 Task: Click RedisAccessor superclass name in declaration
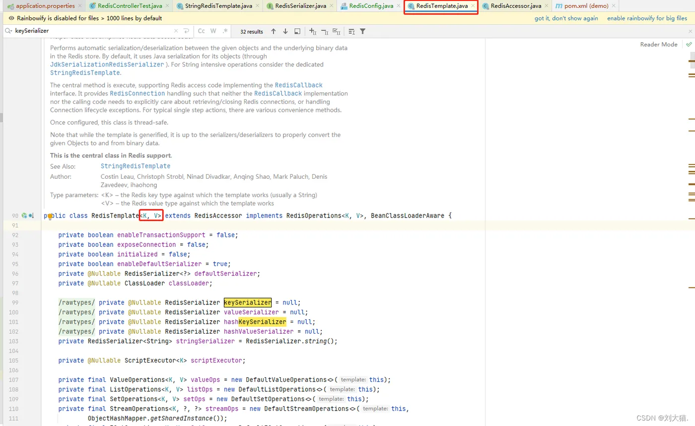(x=218, y=216)
